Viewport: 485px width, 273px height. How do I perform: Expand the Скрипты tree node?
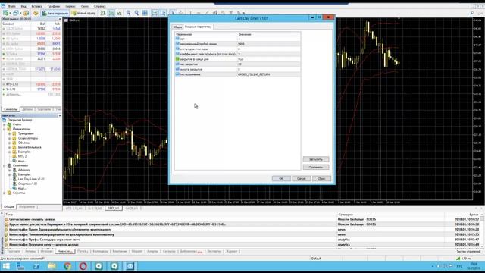tap(5, 193)
